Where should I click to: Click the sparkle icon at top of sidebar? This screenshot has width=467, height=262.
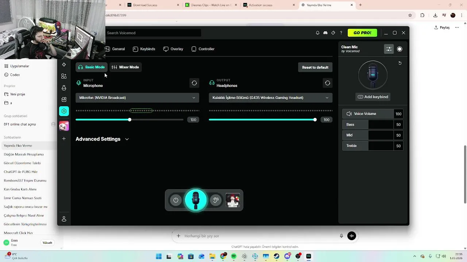point(64,64)
